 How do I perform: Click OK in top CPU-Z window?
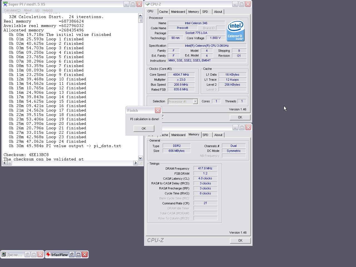(x=240, y=117)
